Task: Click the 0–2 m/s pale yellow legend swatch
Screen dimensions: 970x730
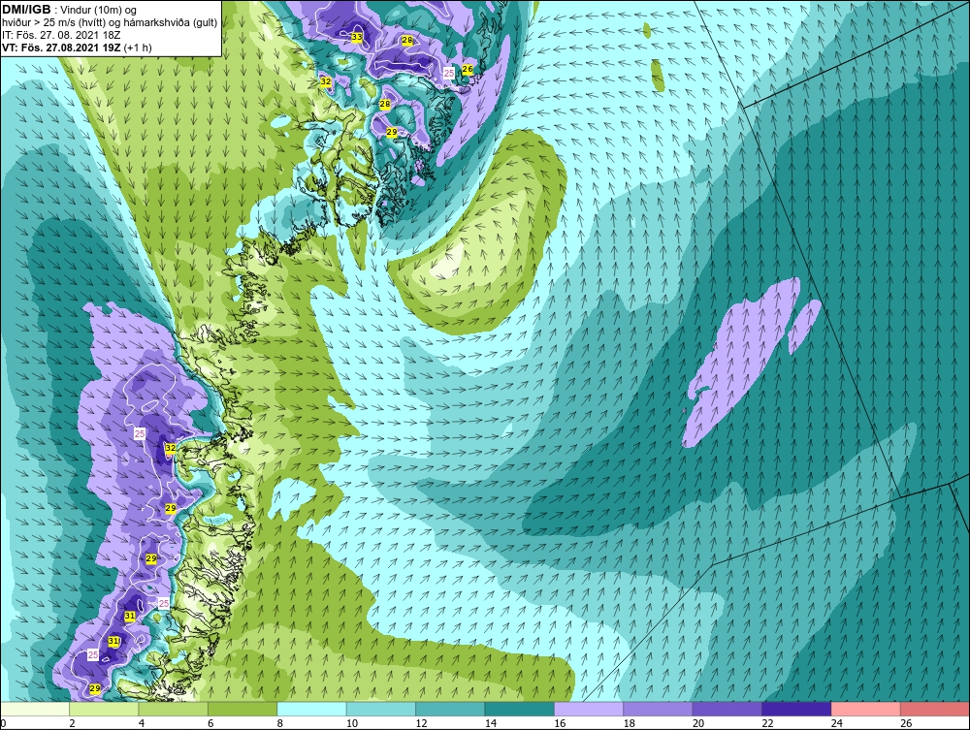Action: (35, 709)
